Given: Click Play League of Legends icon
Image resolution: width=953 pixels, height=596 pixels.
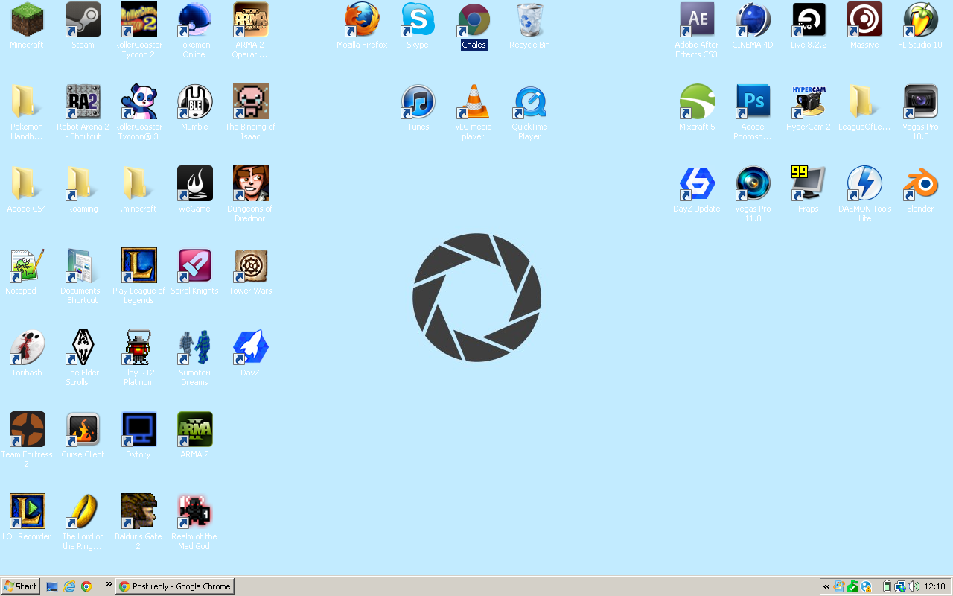Looking at the screenshot, I should (x=138, y=266).
